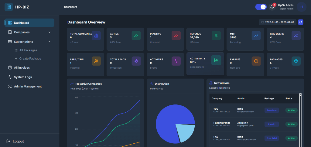The image size is (311, 147).
Task: Click the Active status badge for HCL
Action: [x=291, y=138]
